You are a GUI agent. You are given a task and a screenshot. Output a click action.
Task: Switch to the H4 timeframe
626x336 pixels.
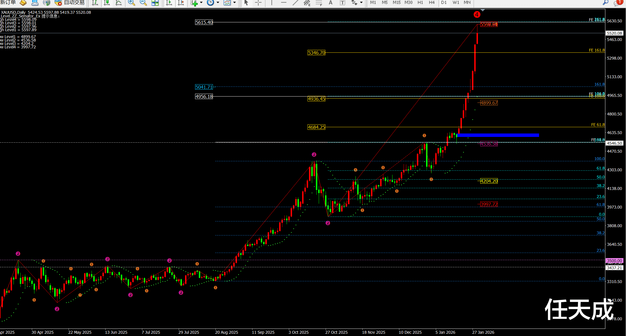click(431, 3)
